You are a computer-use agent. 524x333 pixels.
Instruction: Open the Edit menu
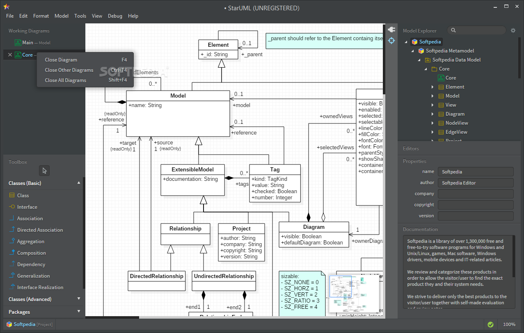coord(23,16)
